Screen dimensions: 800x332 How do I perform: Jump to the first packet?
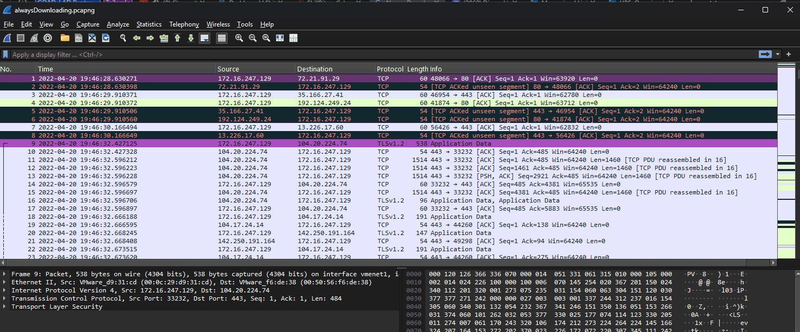pyautogui.click(x=177, y=38)
